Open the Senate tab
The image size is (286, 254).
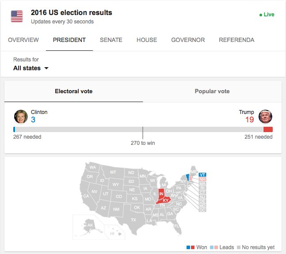point(111,40)
